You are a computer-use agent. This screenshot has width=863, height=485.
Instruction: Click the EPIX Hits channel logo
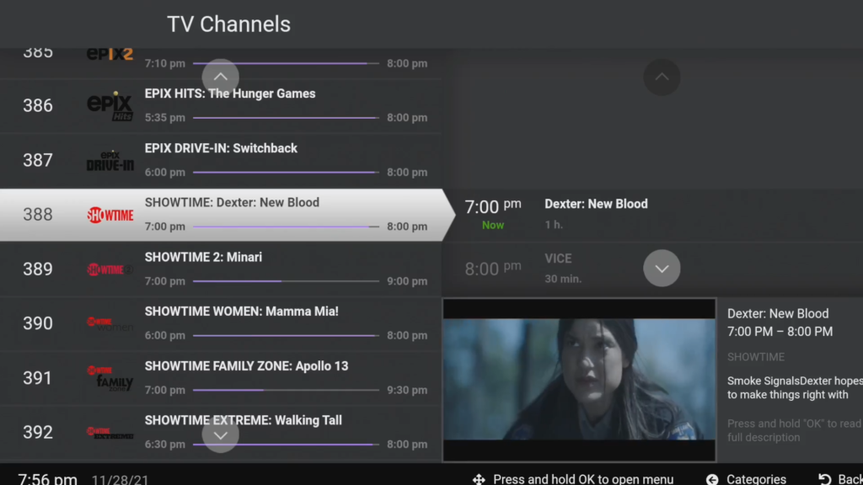click(x=110, y=105)
